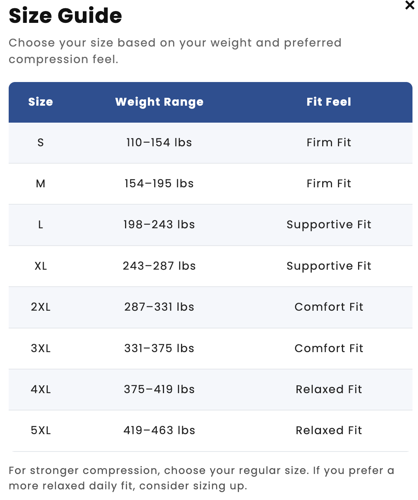
Task: Click the Size column header
Action: coord(41,102)
